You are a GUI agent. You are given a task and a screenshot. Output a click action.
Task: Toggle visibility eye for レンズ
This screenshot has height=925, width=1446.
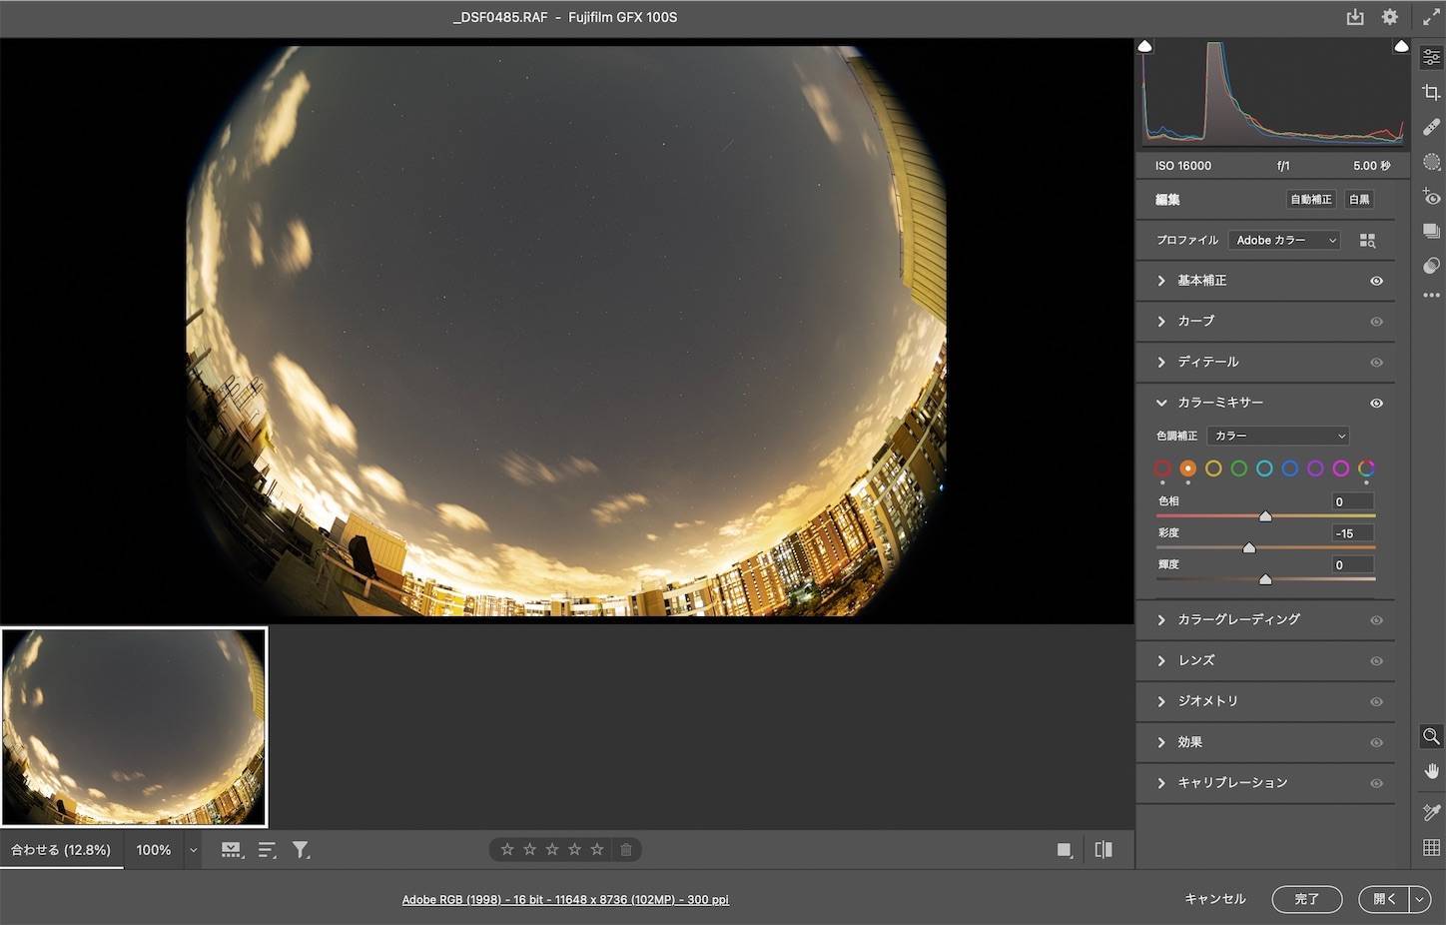point(1376,661)
